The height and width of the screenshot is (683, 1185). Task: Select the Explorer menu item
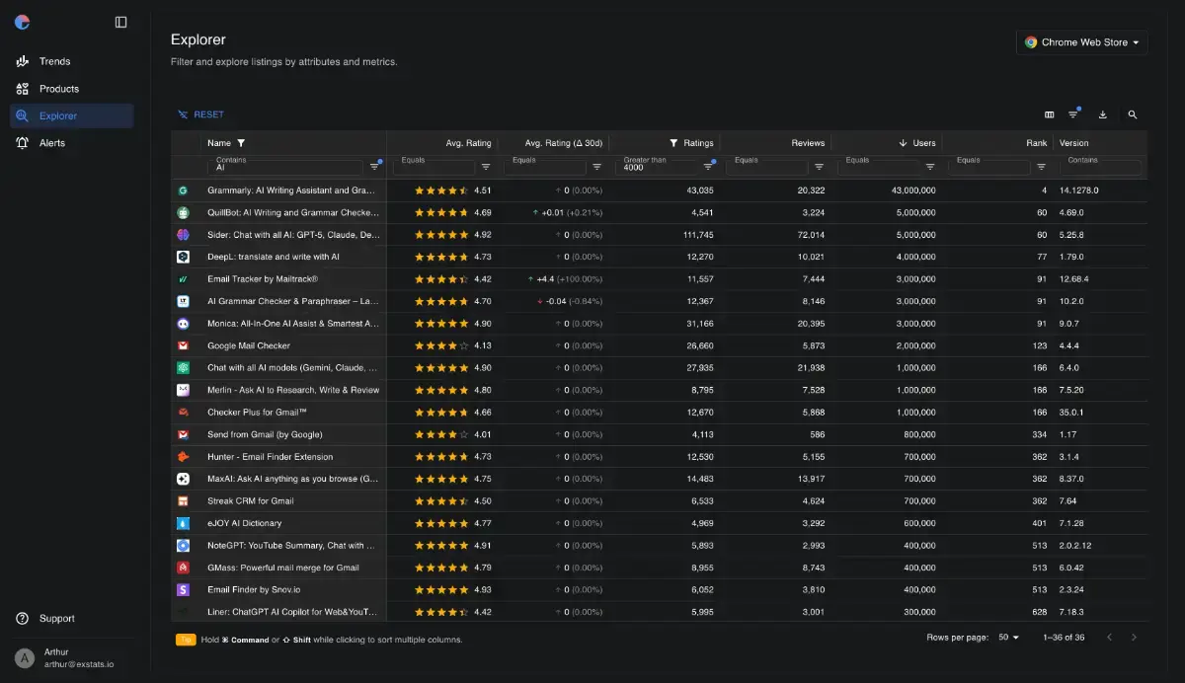(x=71, y=115)
